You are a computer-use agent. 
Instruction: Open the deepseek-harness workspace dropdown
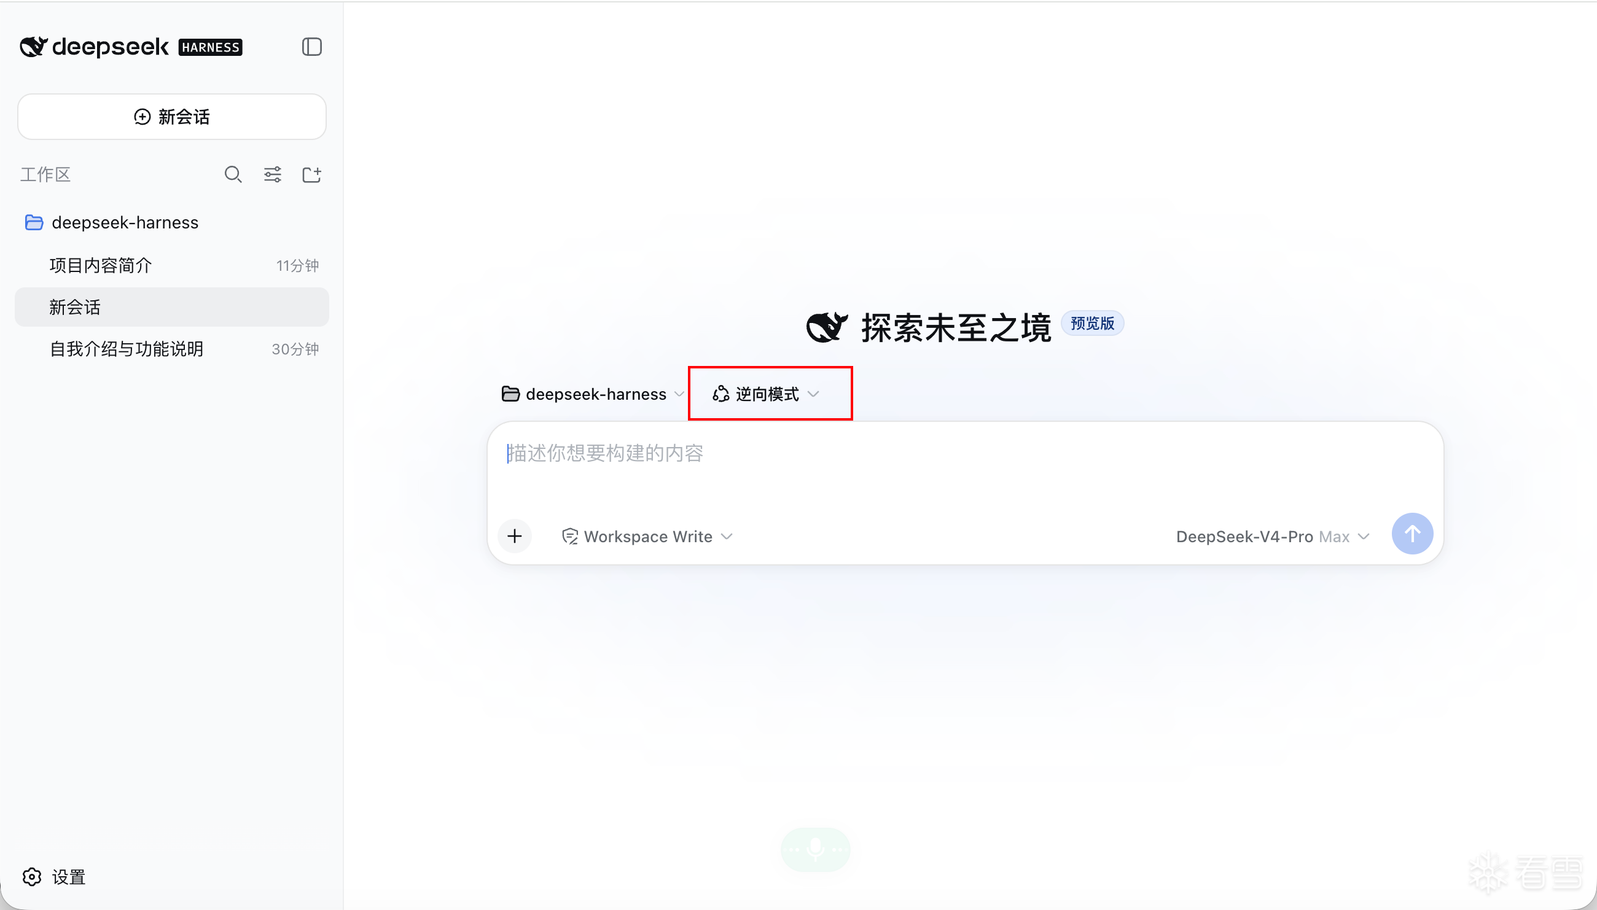tap(593, 394)
